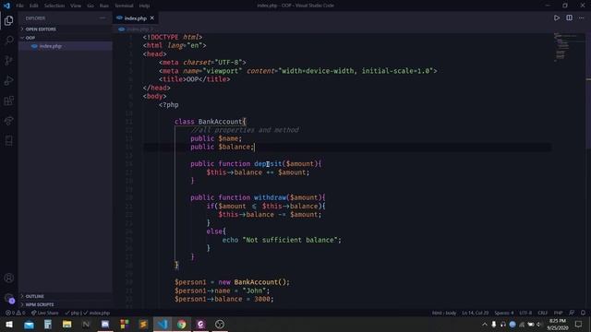This screenshot has height=332, width=591.
Task: Click the 'public $name;' line
Action: click(x=216, y=138)
